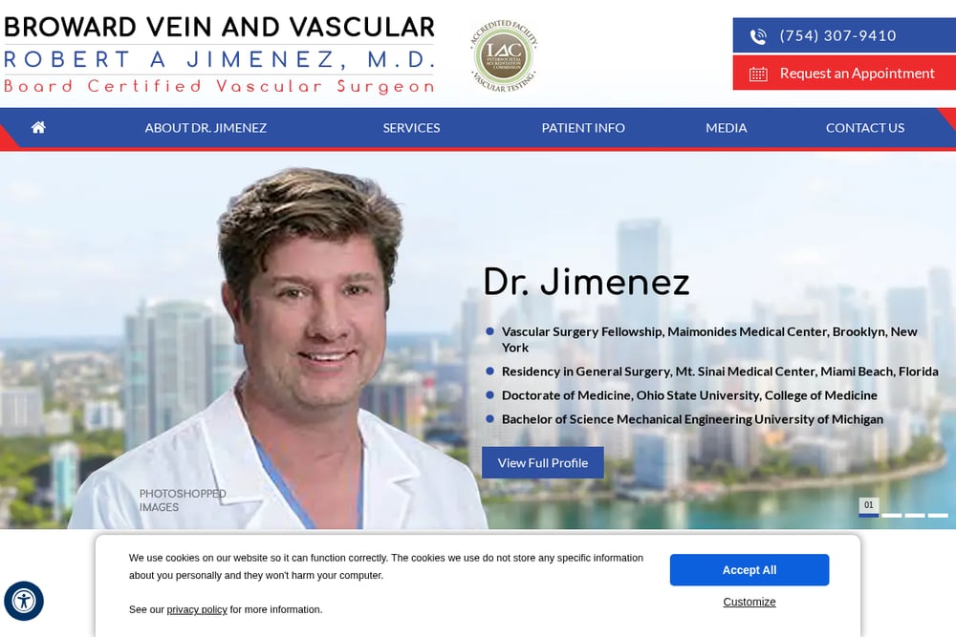Jump to the last carousel slide indicator

click(x=938, y=515)
